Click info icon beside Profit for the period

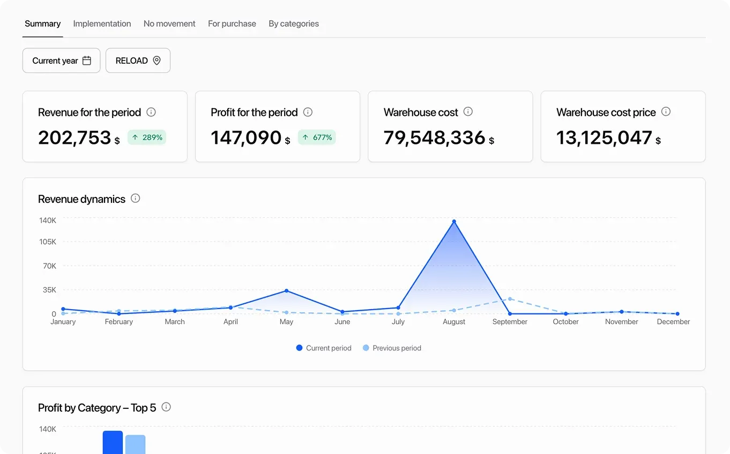pos(308,112)
